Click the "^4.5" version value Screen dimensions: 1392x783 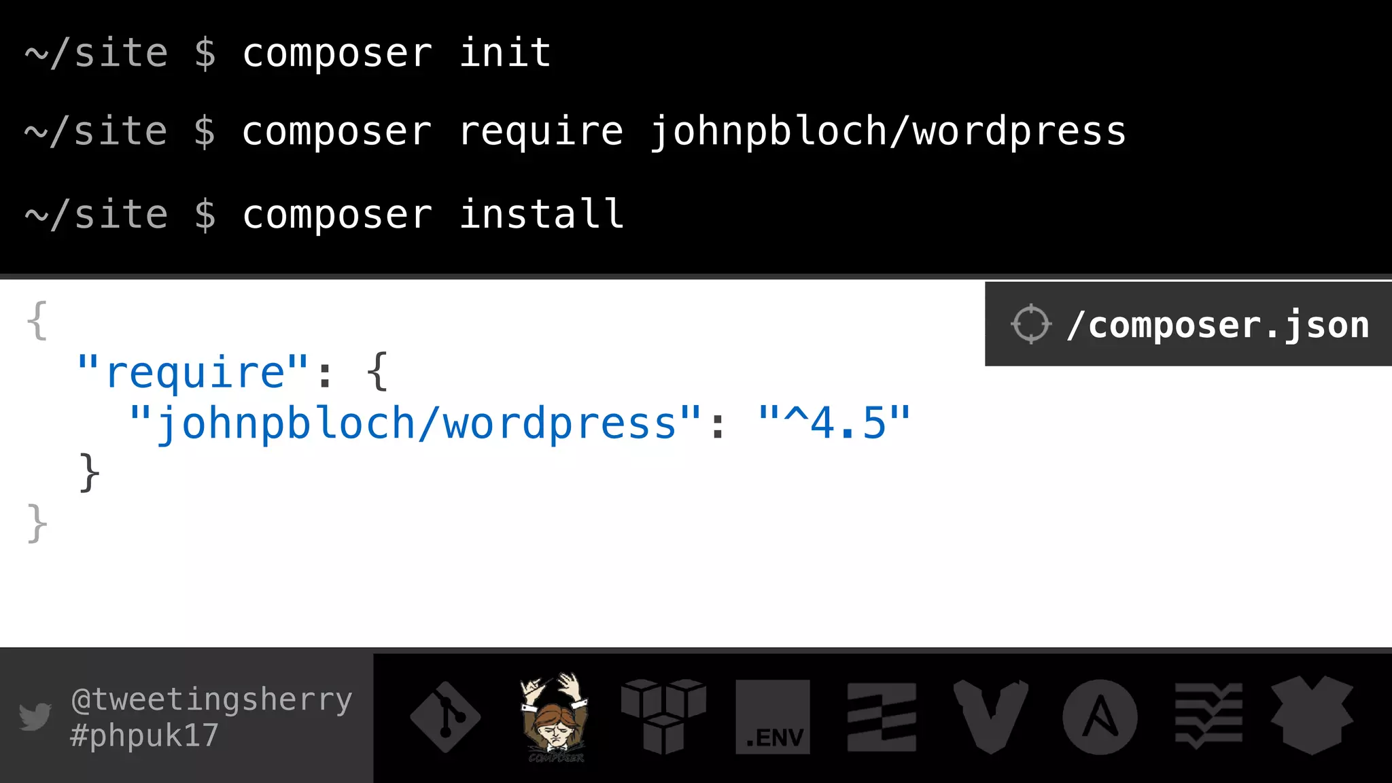pyautogui.click(x=834, y=423)
